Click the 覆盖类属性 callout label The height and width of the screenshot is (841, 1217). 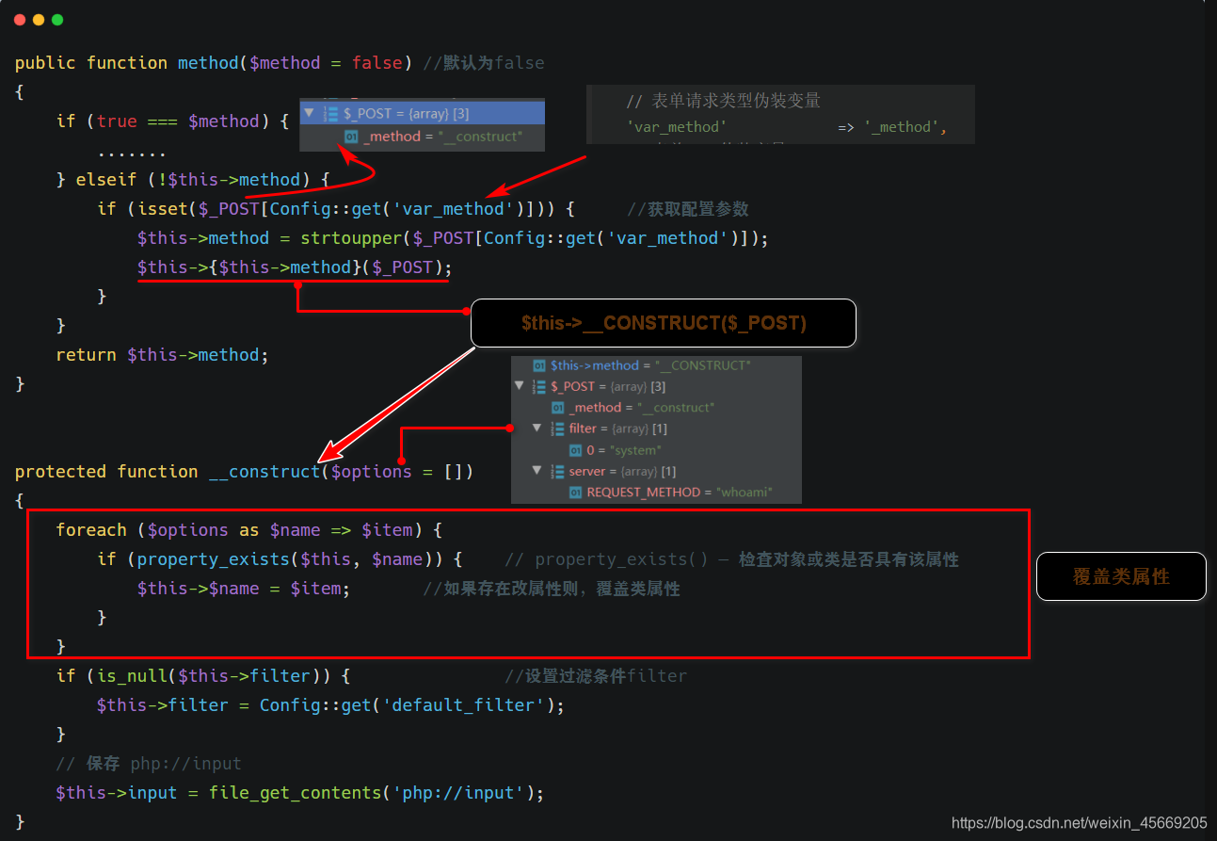click(1121, 576)
